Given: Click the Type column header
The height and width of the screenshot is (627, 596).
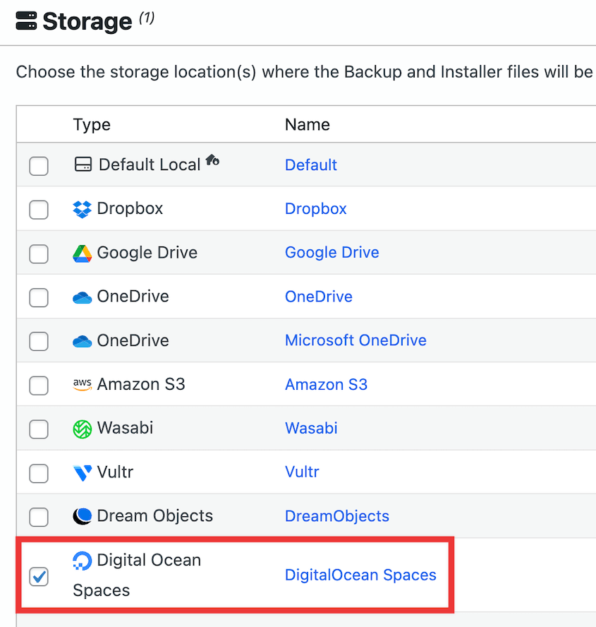Looking at the screenshot, I should point(92,124).
